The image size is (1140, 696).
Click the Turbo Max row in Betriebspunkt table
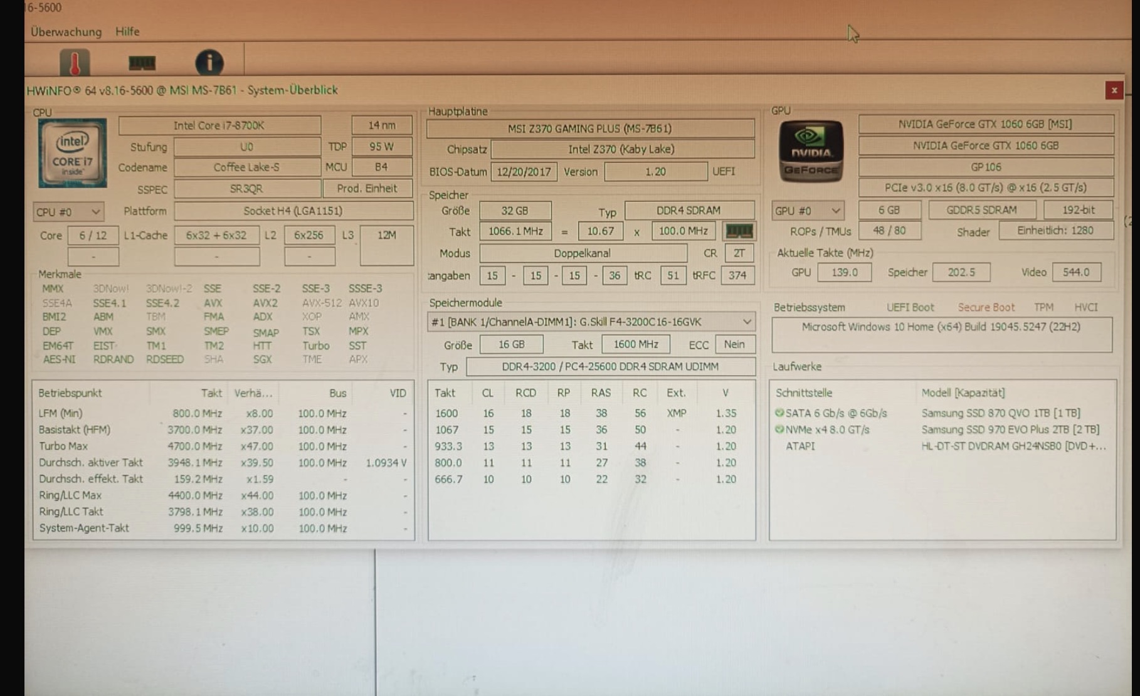223,446
